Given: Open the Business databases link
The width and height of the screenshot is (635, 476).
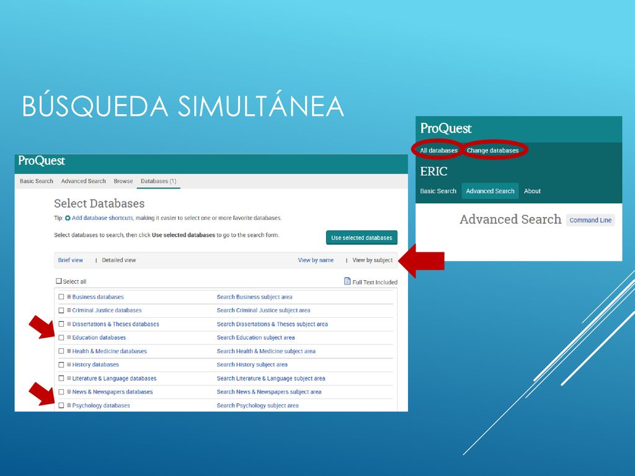Looking at the screenshot, I should click(98, 297).
